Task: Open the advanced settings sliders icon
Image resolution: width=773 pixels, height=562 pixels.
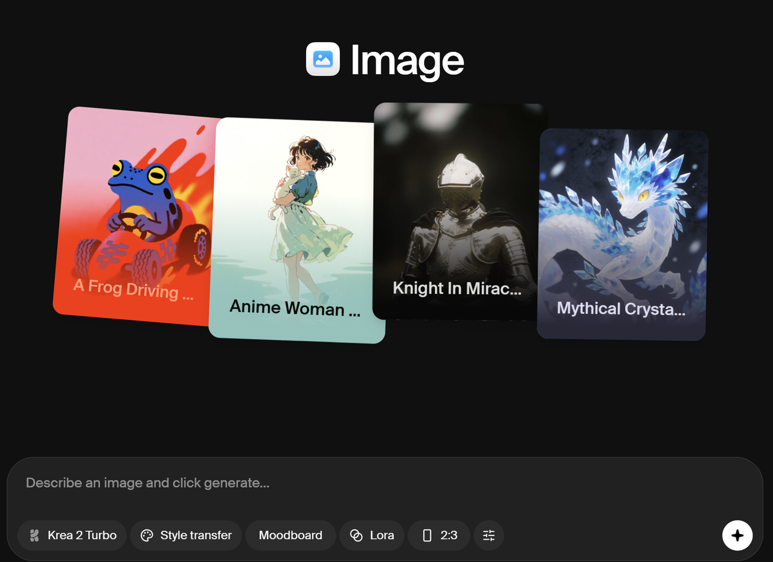Action: (x=489, y=535)
